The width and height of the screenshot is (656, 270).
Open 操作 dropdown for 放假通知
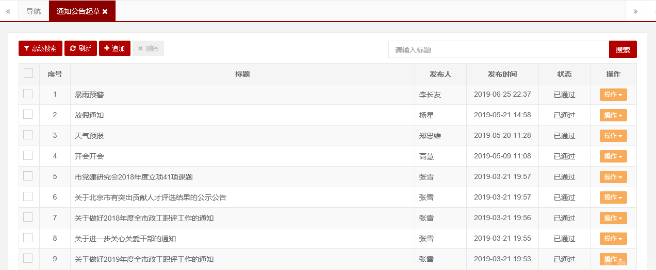pyautogui.click(x=613, y=115)
